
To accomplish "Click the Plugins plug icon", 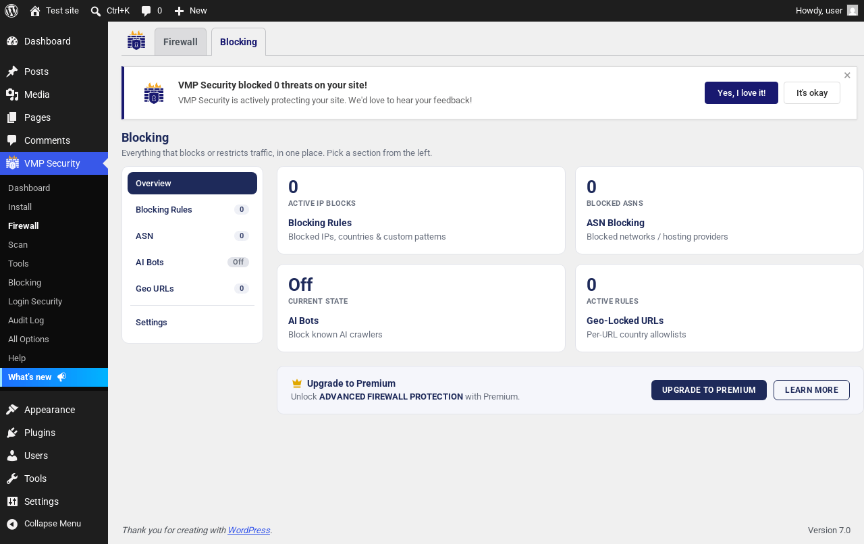I will point(12,433).
